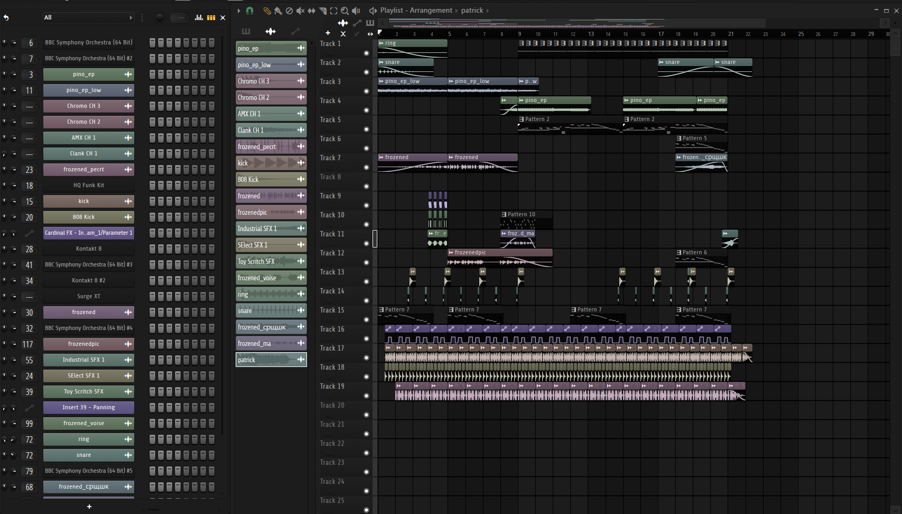
Task: Toggle the Track 19 mute switch
Action: tap(366, 396)
